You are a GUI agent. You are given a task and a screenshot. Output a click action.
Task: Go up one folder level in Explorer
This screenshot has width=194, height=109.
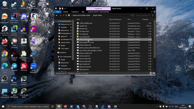pyautogui.click(x=66, y=15)
